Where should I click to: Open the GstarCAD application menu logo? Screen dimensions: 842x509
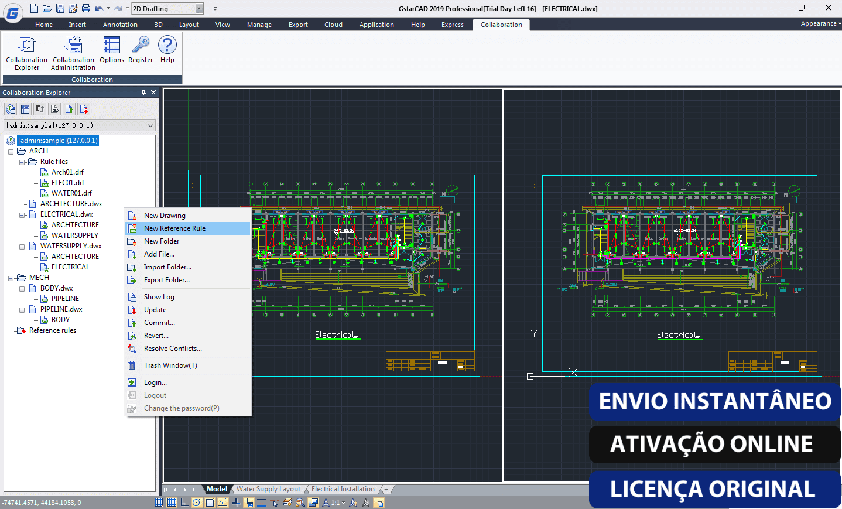pos(13,13)
